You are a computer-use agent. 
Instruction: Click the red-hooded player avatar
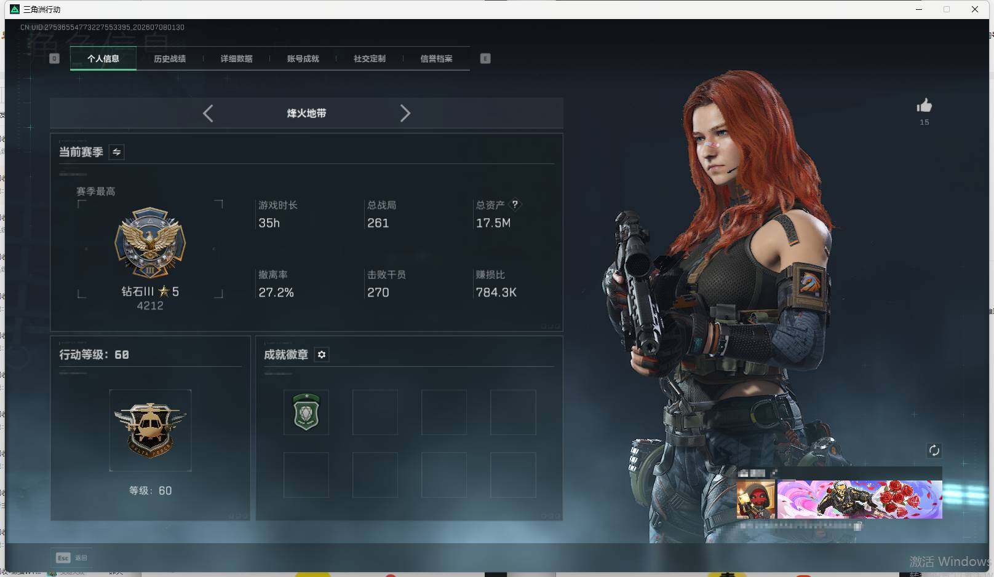tap(756, 500)
